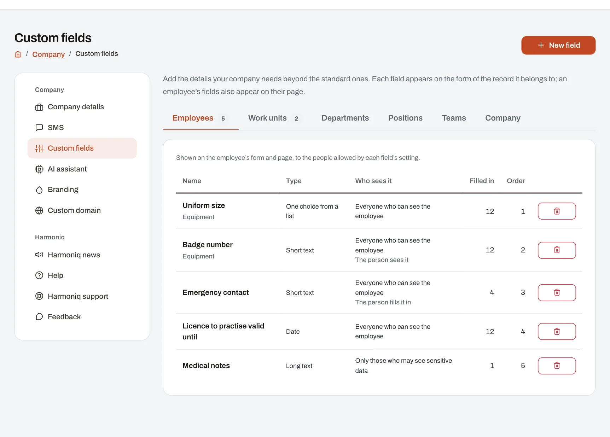Click the SMS message icon
Image resolution: width=610 pixels, height=437 pixels.
pyautogui.click(x=39, y=128)
